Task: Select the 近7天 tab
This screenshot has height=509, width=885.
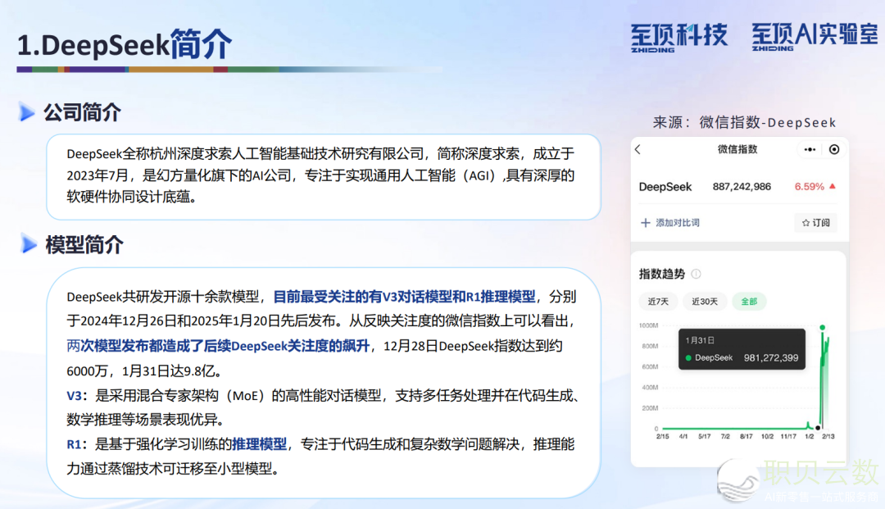Action: (x=658, y=302)
